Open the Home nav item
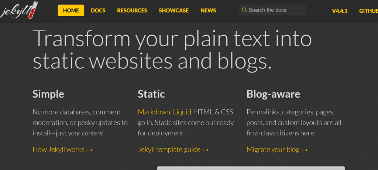Screen dimensions: 378x170 pyautogui.click(x=71, y=10)
